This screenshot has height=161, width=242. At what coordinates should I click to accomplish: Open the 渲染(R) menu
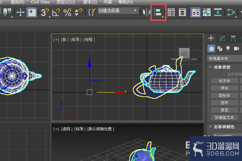pos(17,2)
